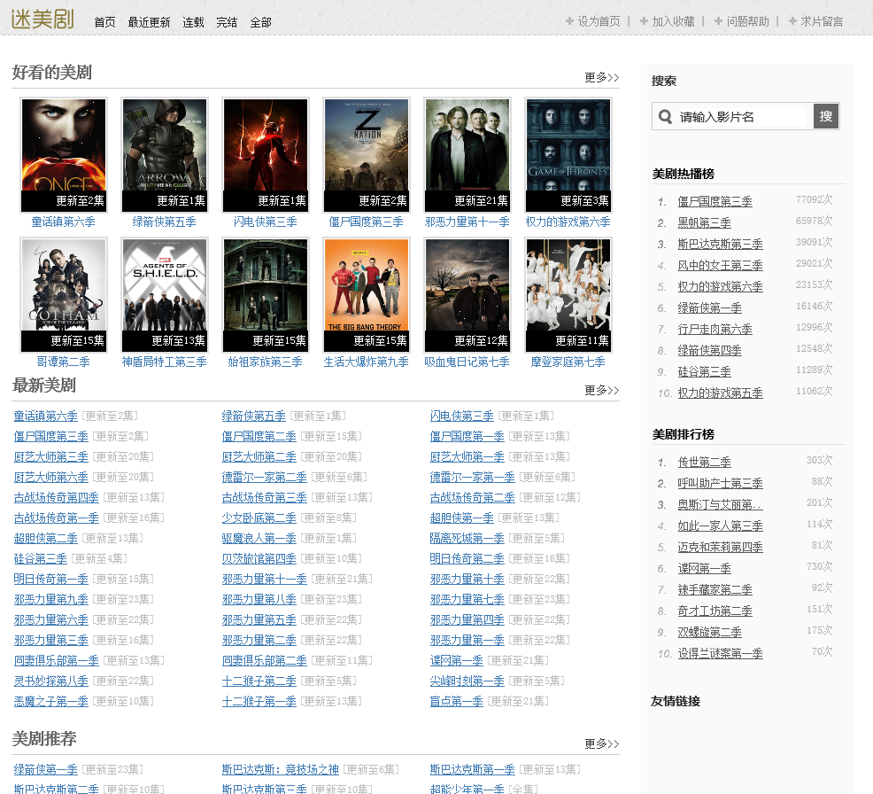Open the 首页 nav item

tap(104, 22)
